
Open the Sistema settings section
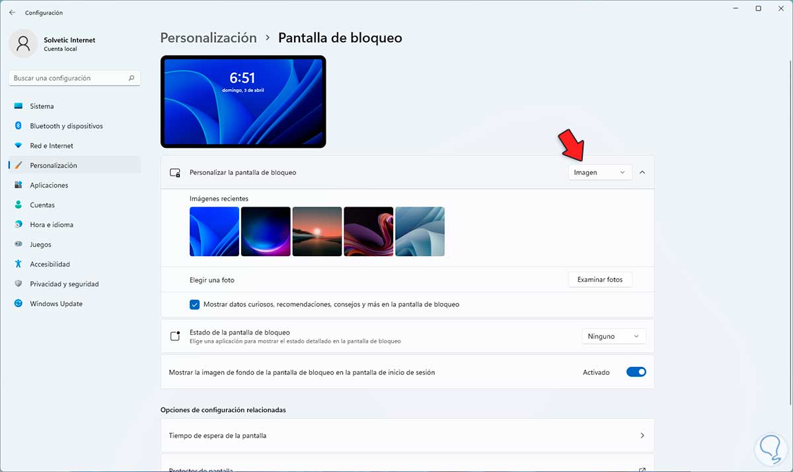tap(75, 106)
